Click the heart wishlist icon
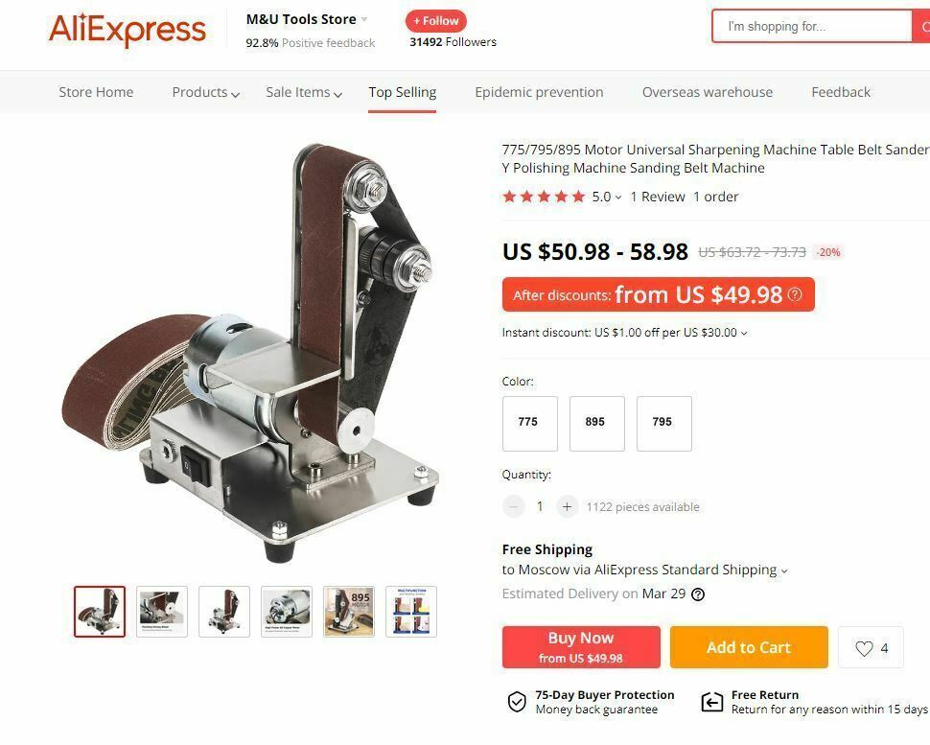The image size is (930, 745). [864, 648]
